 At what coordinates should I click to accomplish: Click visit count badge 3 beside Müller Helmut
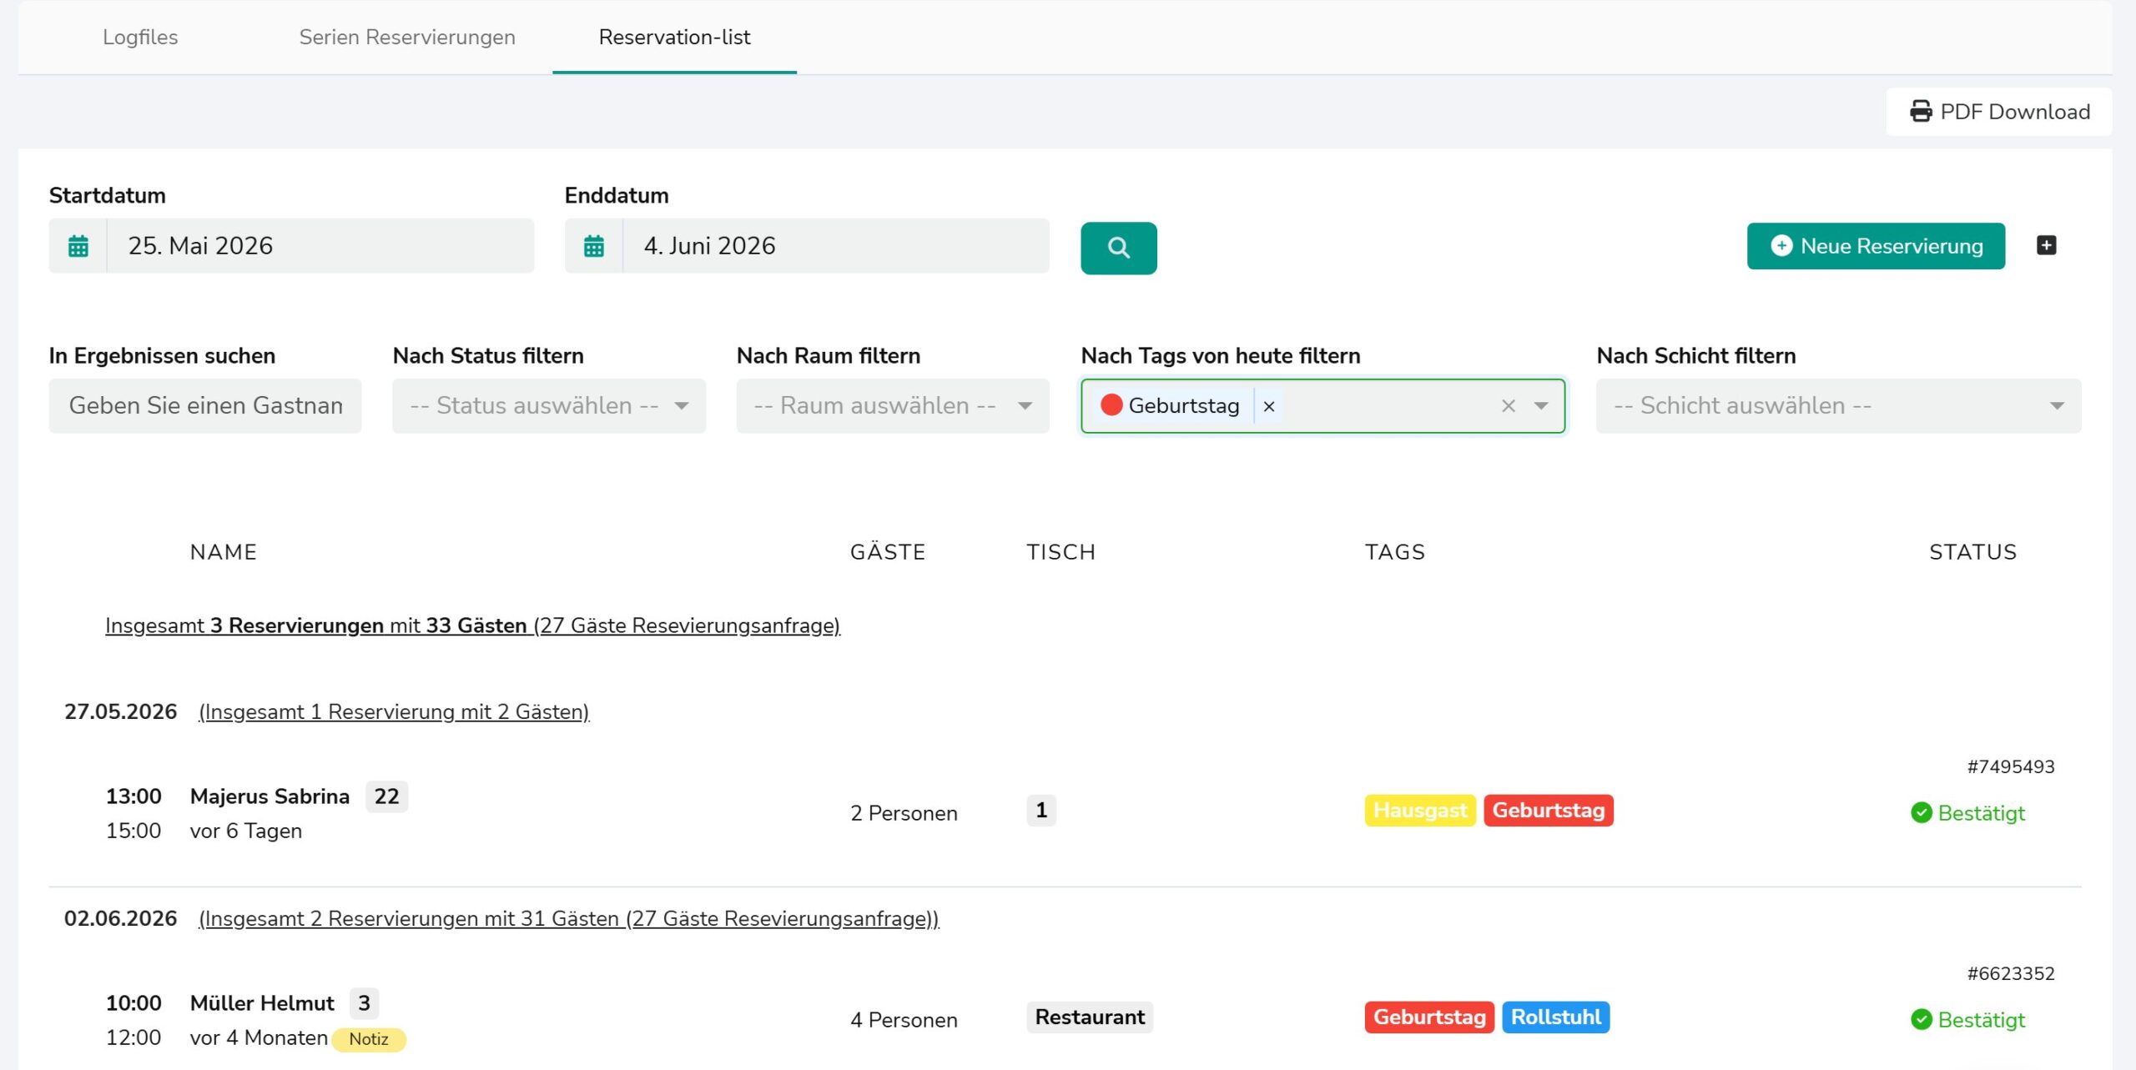[364, 1003]
